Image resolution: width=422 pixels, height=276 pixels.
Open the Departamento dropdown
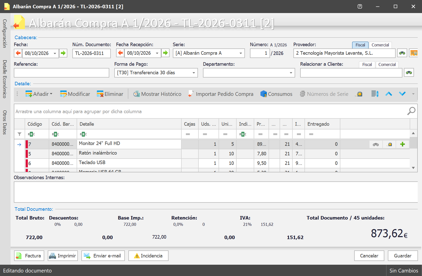291,73
